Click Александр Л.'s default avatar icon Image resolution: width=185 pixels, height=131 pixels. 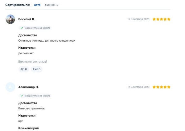click(10, 87)
